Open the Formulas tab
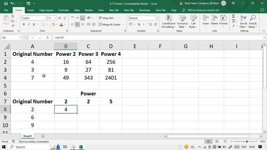Screen dimensions: 267x150 pos(64,10)
